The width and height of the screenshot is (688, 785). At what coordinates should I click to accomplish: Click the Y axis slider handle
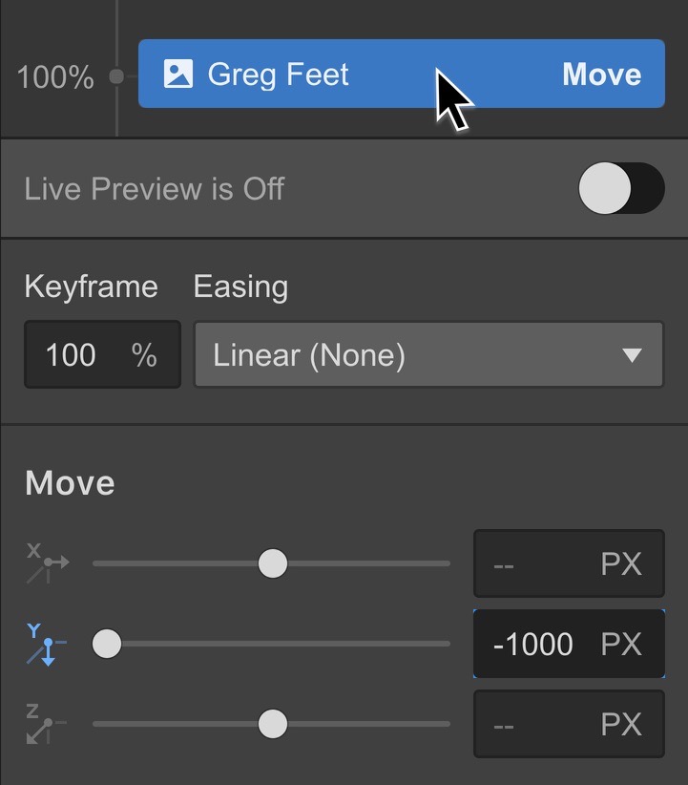(107, 644)
